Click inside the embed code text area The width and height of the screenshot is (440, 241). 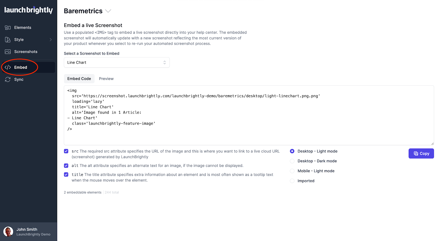248,115
